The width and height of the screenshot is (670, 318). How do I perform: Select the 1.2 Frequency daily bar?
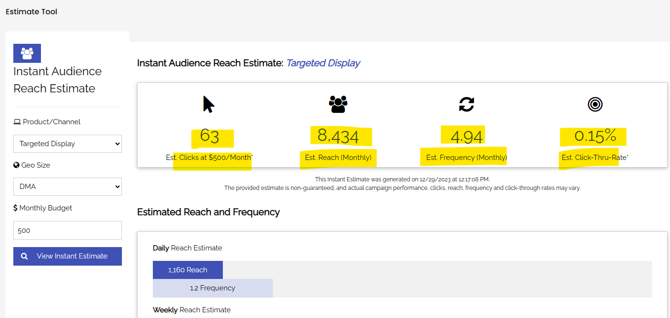point(212,288)
